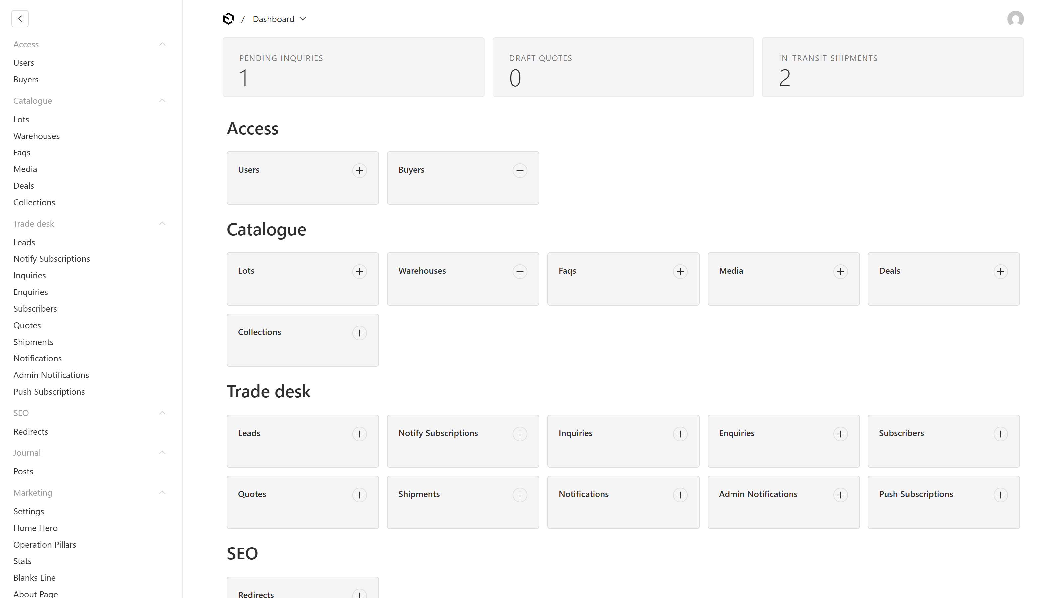Open the Draft Quotes stat card

click(x=623, y=67)
